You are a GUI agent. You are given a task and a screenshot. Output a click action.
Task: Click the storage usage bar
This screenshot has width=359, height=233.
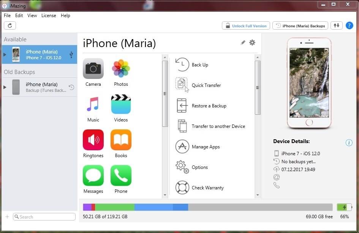coord(208,207)
